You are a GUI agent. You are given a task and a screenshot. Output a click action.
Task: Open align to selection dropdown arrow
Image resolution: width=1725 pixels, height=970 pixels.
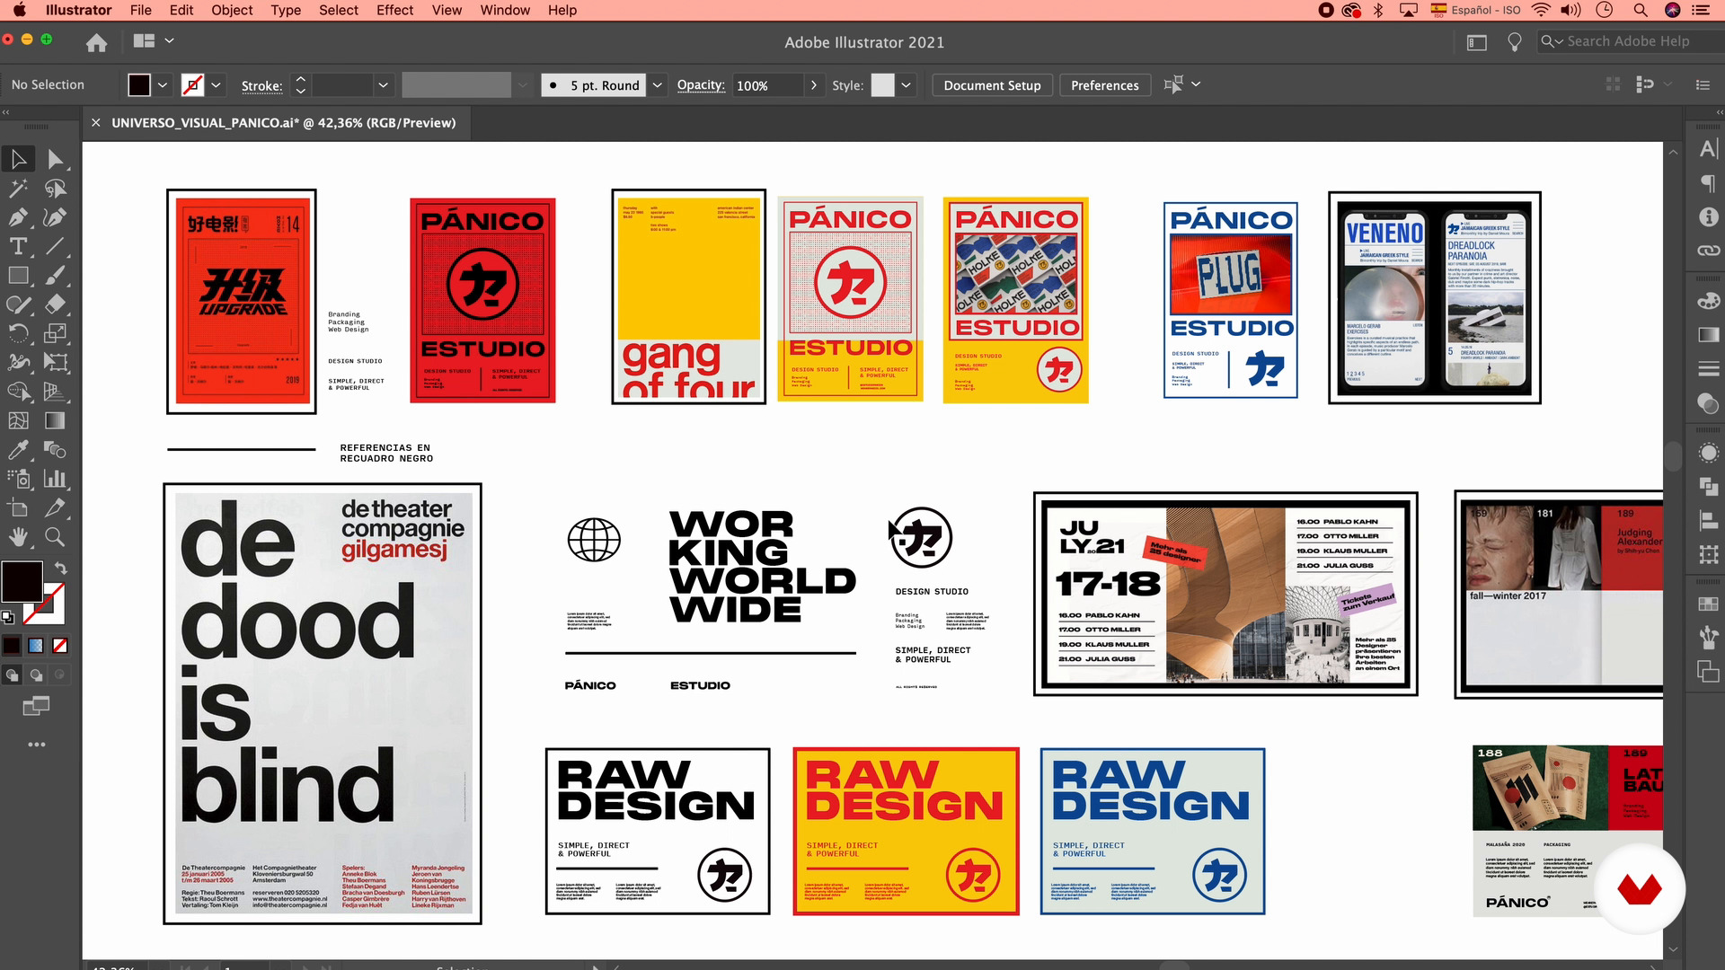click(1196, 84)
